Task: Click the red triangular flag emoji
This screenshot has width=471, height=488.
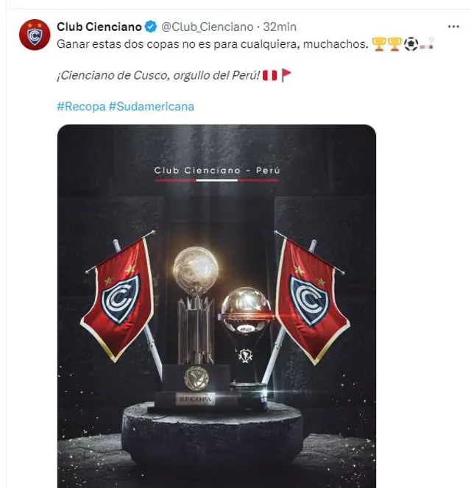Action: 286,77
